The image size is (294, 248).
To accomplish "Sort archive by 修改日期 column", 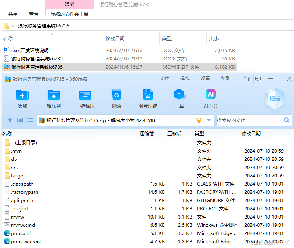I will pos(251,134).
